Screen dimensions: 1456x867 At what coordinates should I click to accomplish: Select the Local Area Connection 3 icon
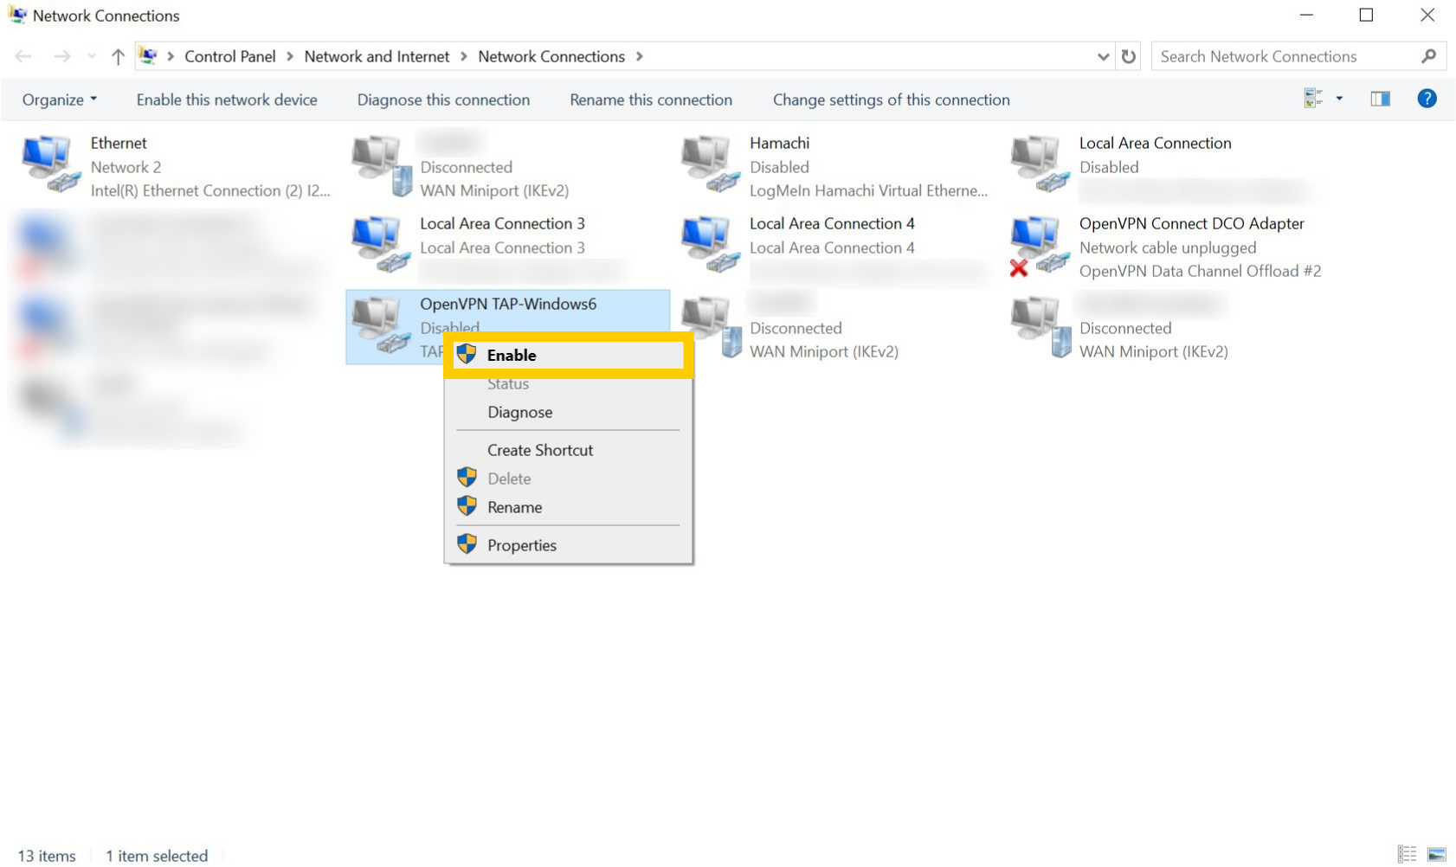tap(380, 245)
